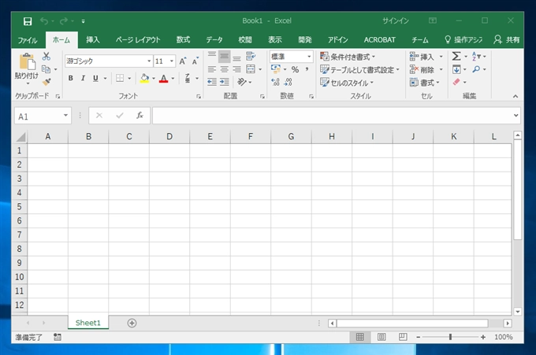Align cell text right

[236, 69]
